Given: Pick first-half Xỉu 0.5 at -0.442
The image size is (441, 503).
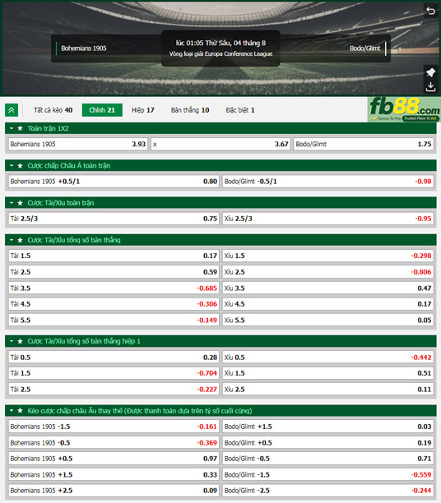Looking at the screenshot, I should point(328,357).
